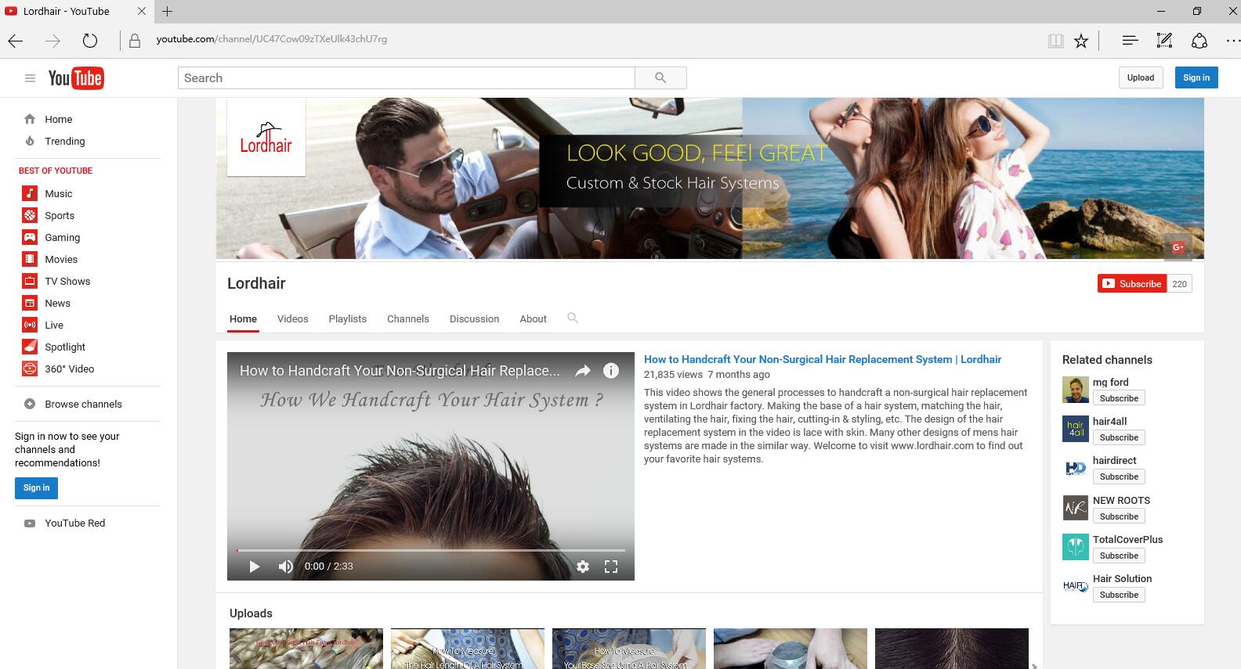
Task: Click Browse channels in sidebar
Action: click(x=83, y=404)
